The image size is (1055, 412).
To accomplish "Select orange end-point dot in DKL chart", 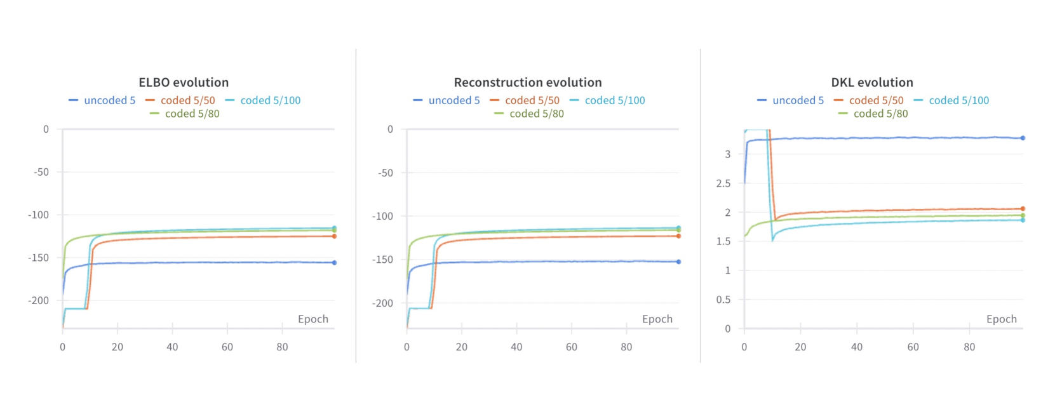I will (x=1023, y=208).
